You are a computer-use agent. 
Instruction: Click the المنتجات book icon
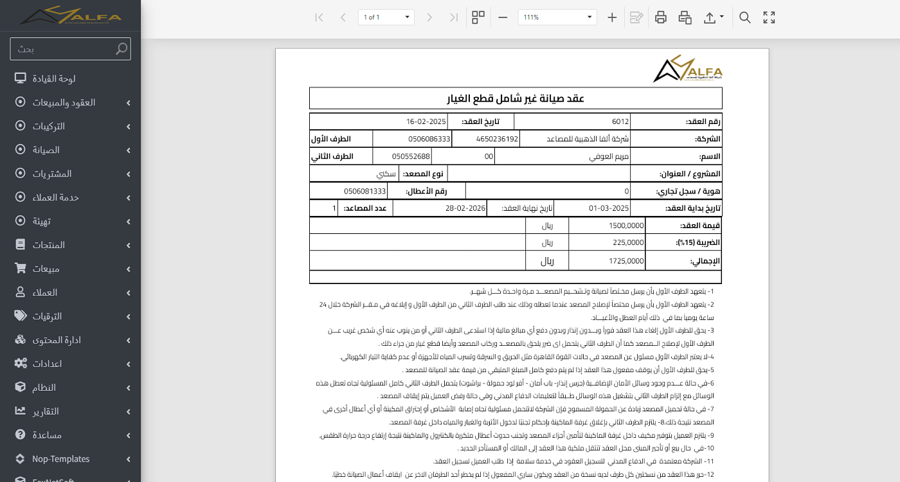(21, 245)
